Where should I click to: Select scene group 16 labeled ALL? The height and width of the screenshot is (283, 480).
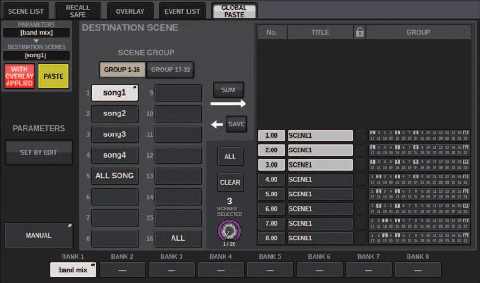coord(178,238)
